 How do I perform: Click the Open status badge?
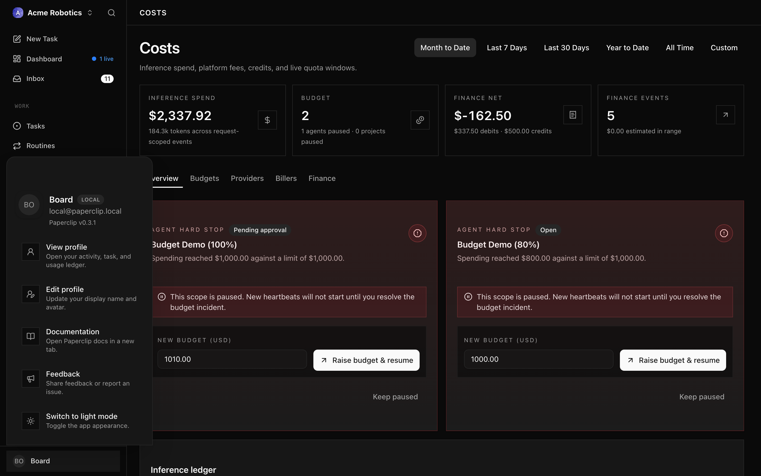[x=548, y=230]
